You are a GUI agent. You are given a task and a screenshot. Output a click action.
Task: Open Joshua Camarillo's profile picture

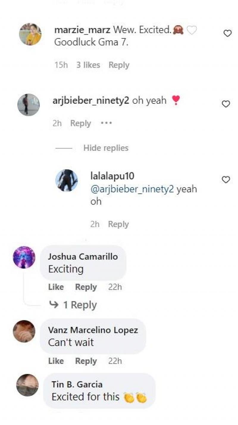pyautogui.click(x=24, y=257)
